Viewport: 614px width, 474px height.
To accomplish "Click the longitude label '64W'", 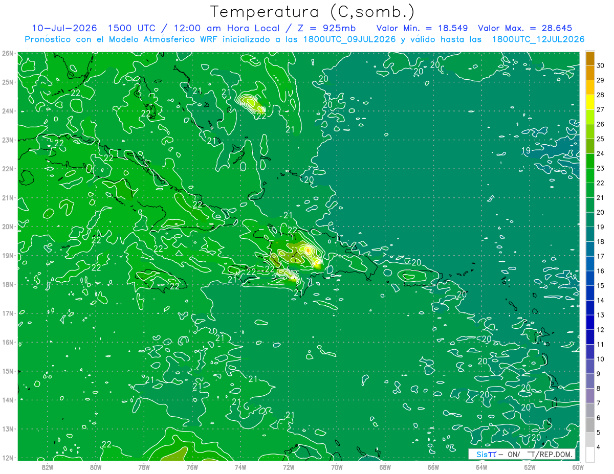I will pyautogui.click(x=481, y=467).
